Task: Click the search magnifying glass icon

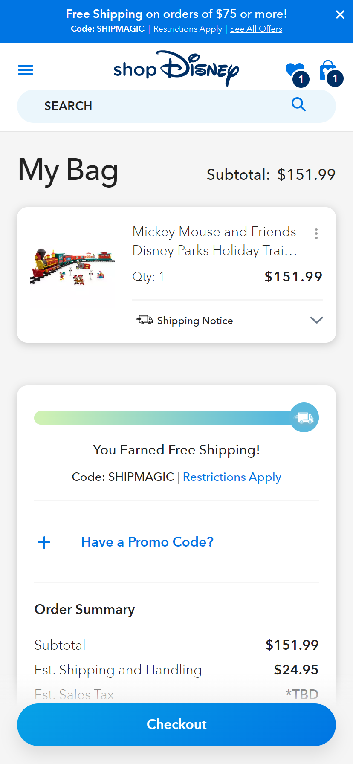Action: 298,104
